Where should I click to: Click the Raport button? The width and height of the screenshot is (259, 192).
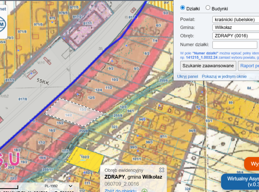coord(248,66)
